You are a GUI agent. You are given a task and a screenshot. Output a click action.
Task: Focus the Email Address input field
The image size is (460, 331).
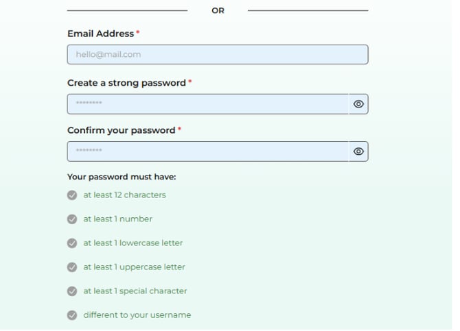(x=217, y=55)
